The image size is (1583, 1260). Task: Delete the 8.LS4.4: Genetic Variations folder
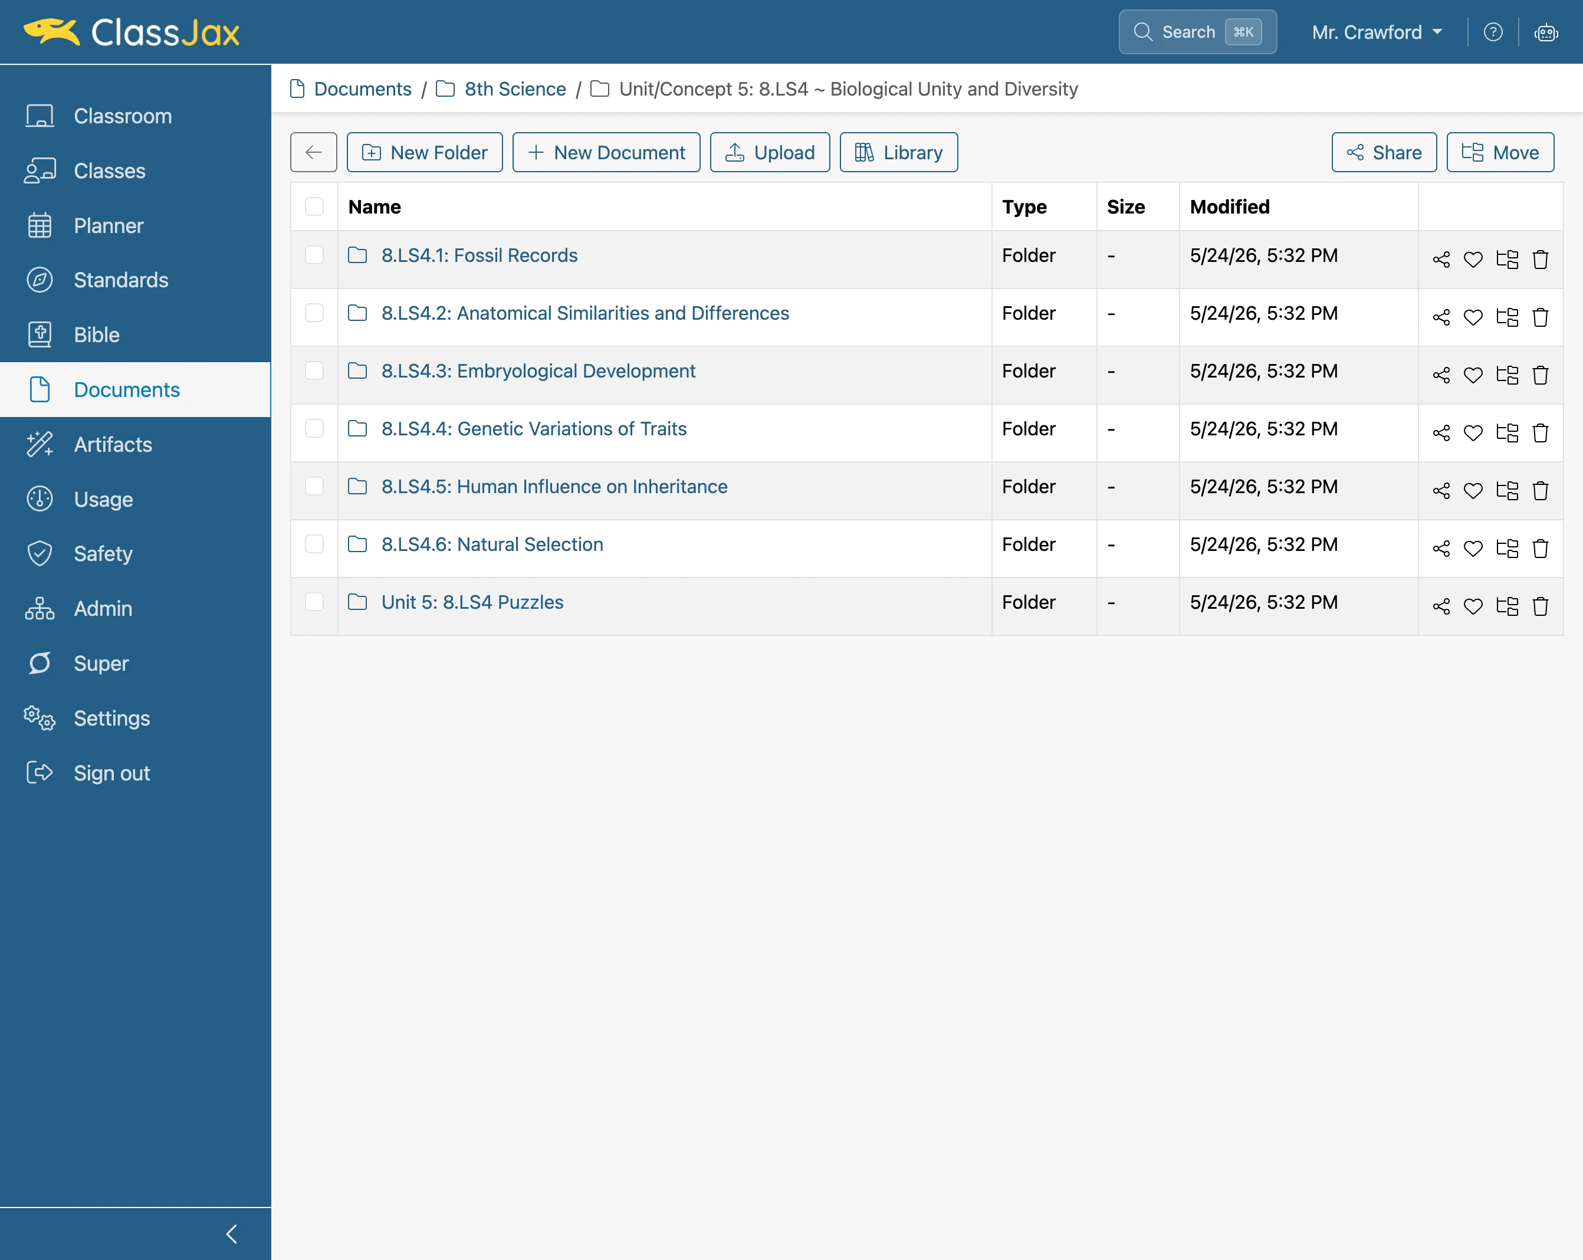pyautogui.click(x=1541, y=433)
